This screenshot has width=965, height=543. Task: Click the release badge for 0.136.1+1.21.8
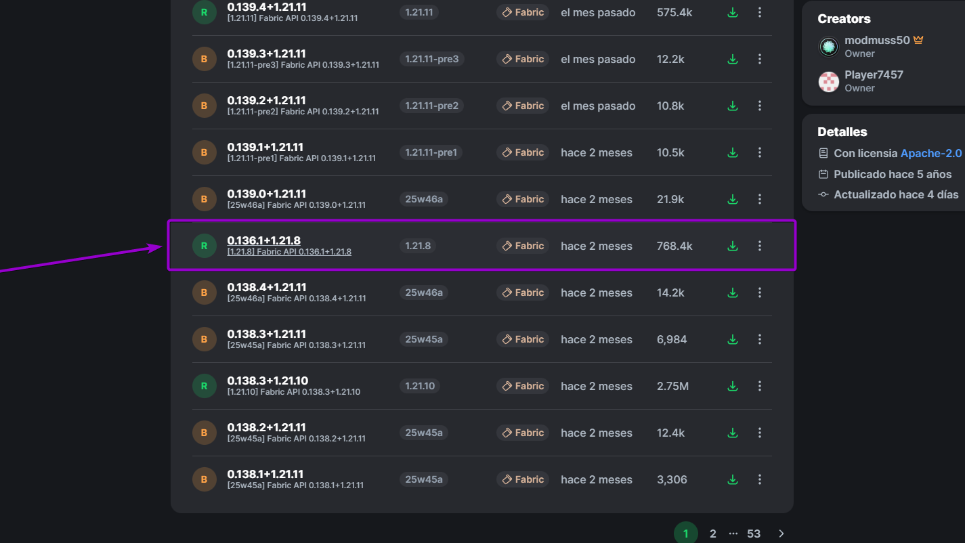tap(204, 246)
